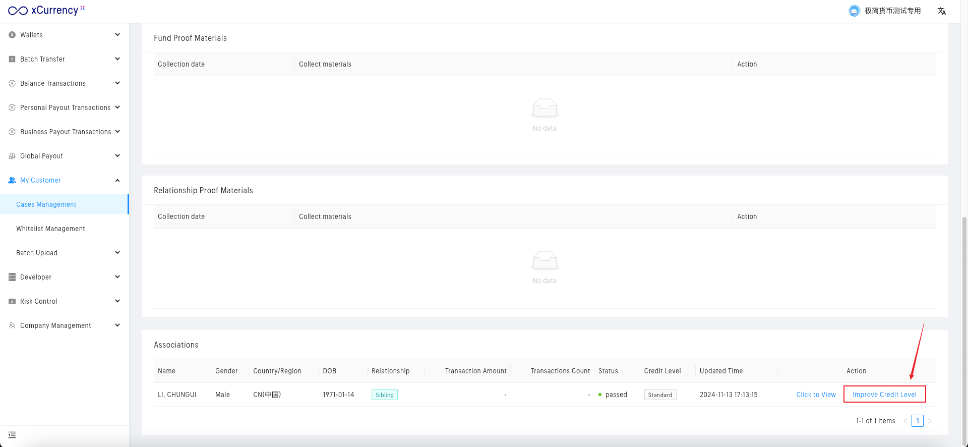The image size is (968, 447).
Task: Click Fund Proof Materials Collection date header
Action: coord(181,64)
